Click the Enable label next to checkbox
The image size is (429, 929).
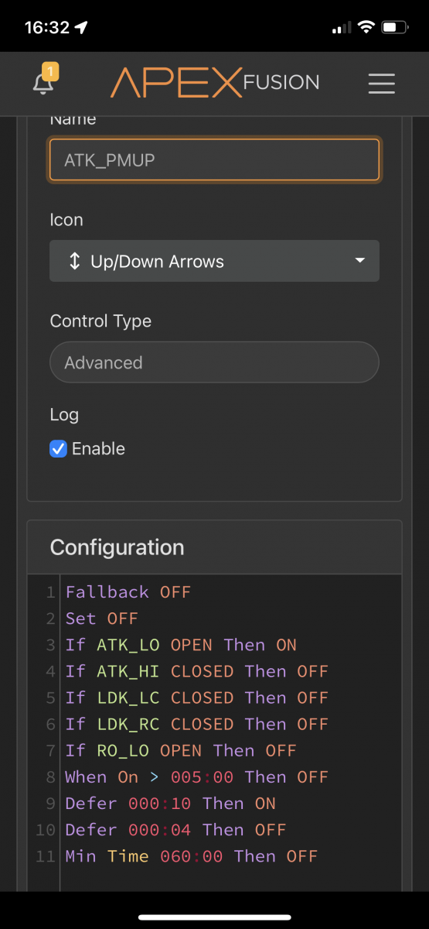98,448
